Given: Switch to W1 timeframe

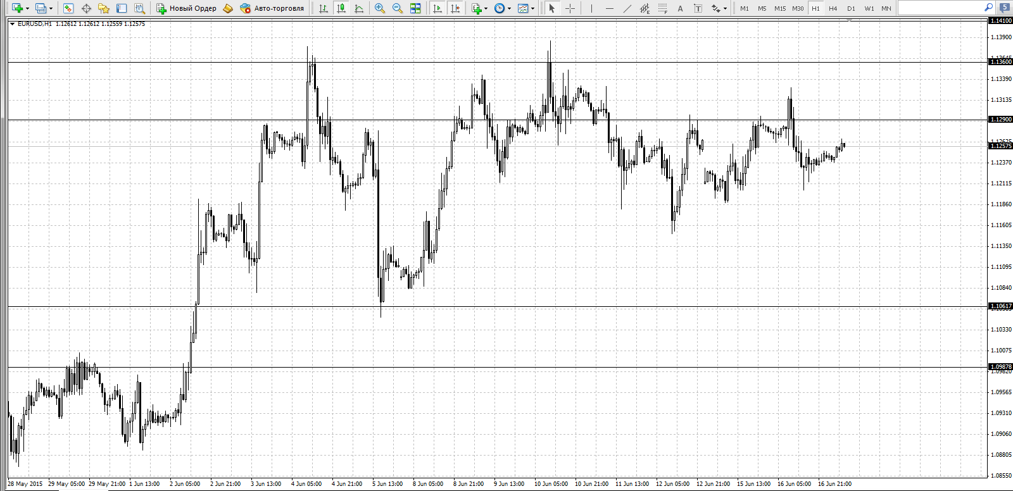Looking at the screenshot, I should coord(869,8).
